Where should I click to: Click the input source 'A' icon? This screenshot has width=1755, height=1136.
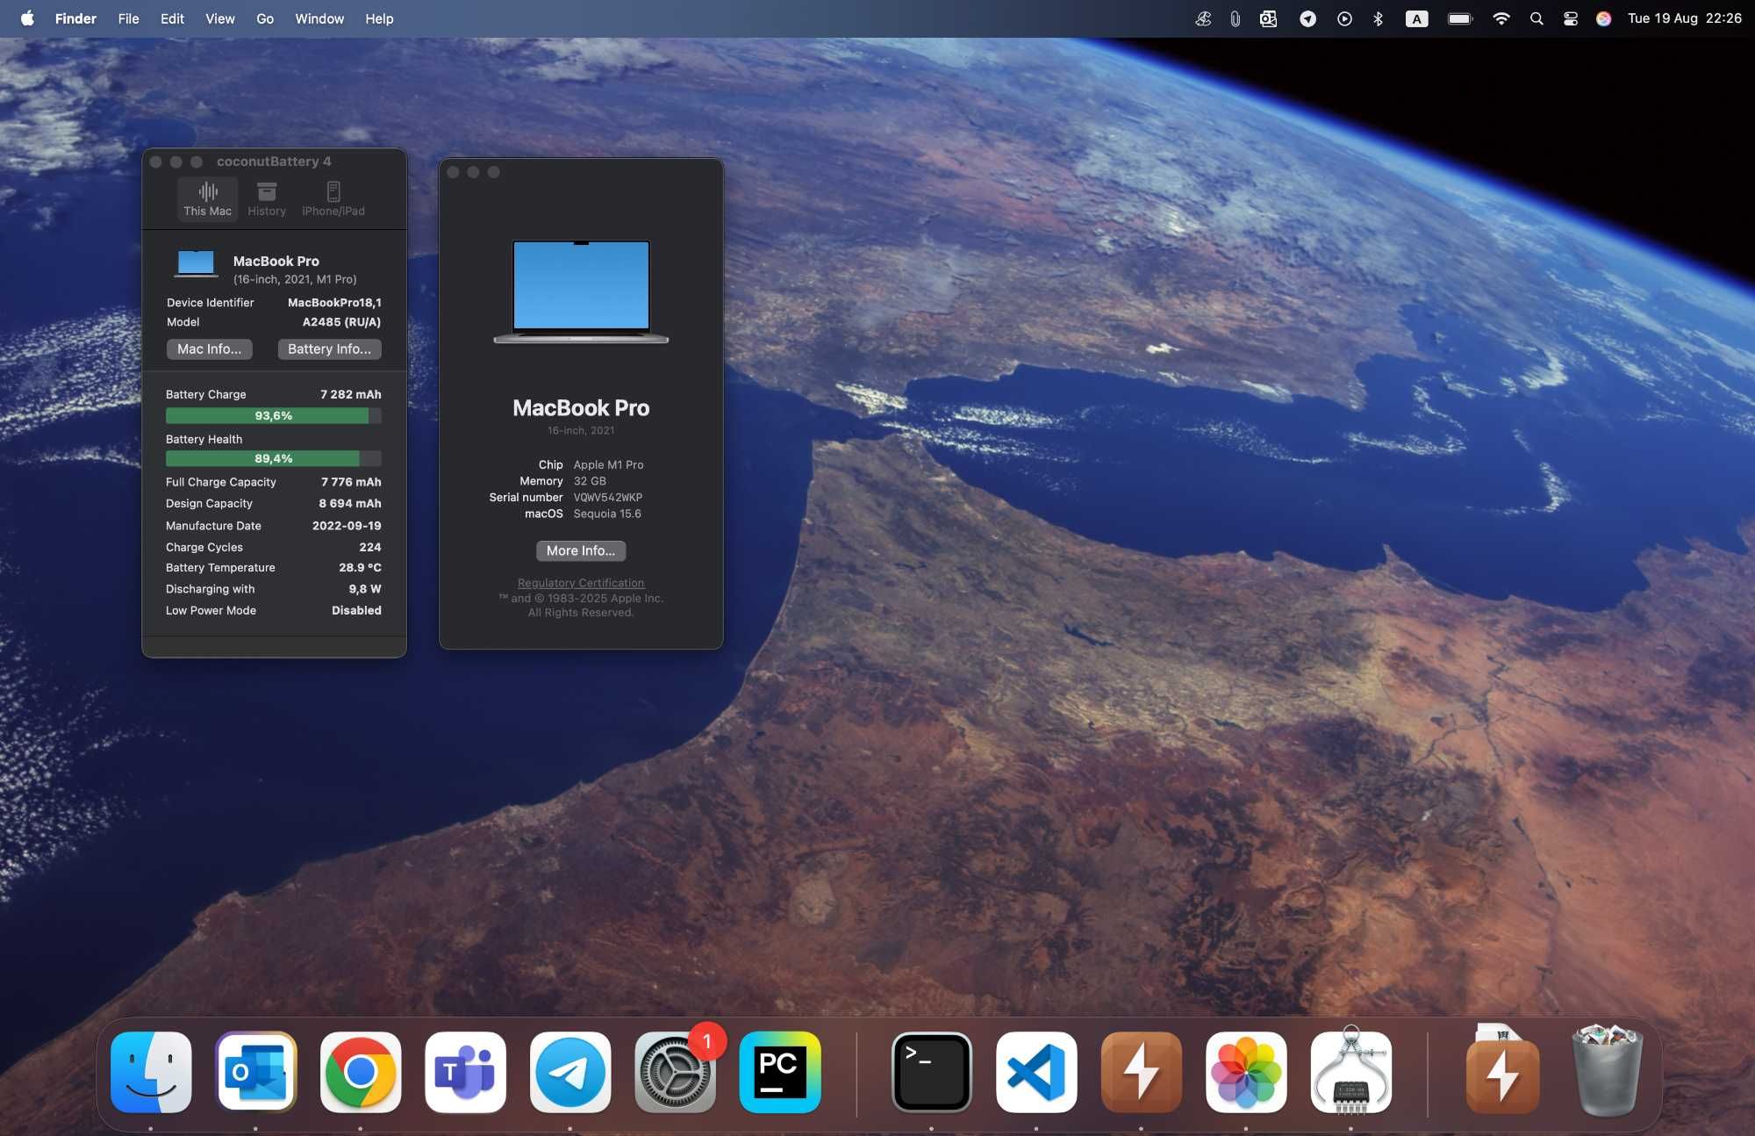coord(1416,18)
